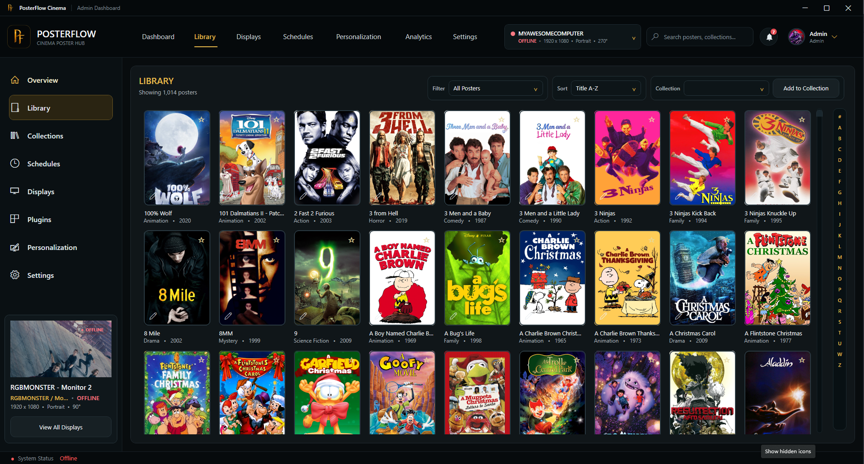Open Schedules in top navigation
This screenshot has height=464, width=864.
[298, 37]
